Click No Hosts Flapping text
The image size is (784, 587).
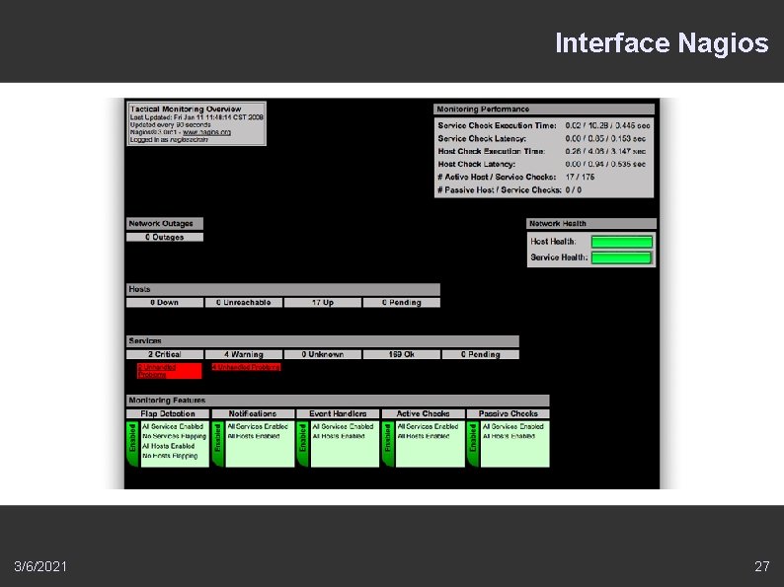(x=170, y=456)
